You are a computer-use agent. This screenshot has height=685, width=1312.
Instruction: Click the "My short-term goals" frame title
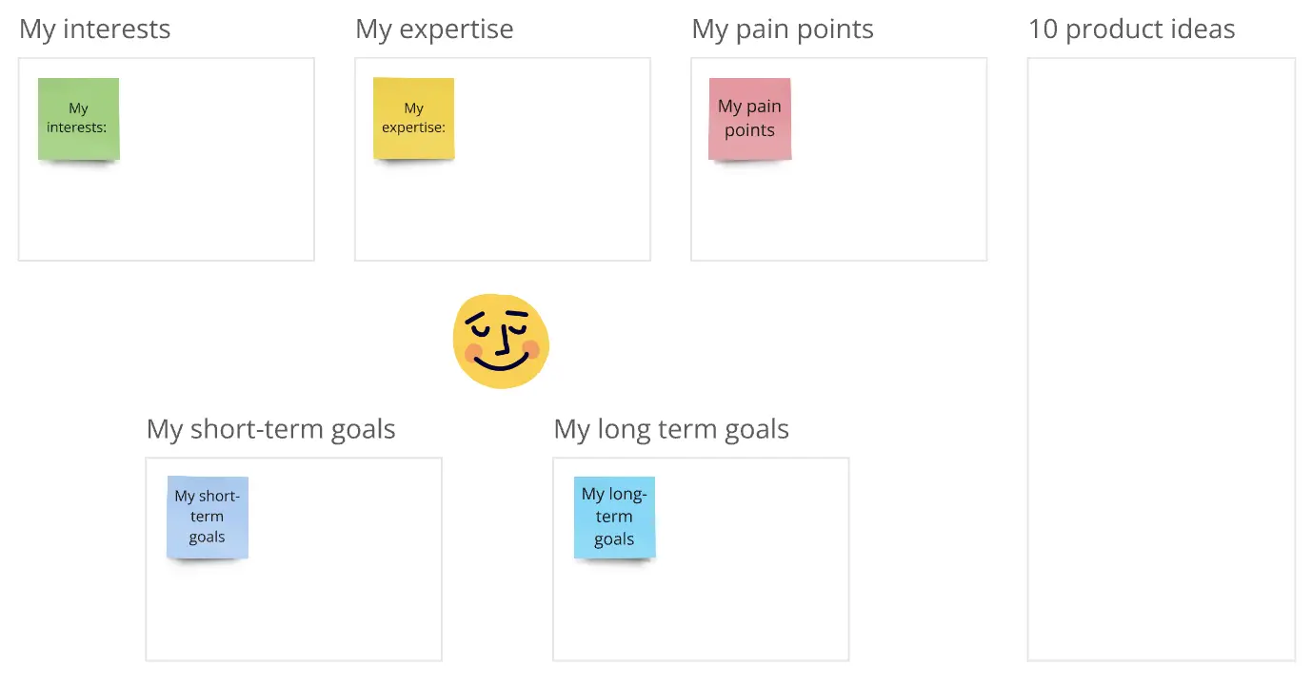pyautogui.click(x=270, y=429)
